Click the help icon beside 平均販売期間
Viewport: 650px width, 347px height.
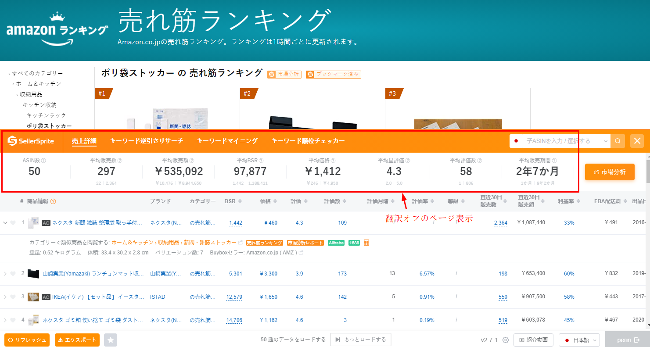tap(554, 161)
